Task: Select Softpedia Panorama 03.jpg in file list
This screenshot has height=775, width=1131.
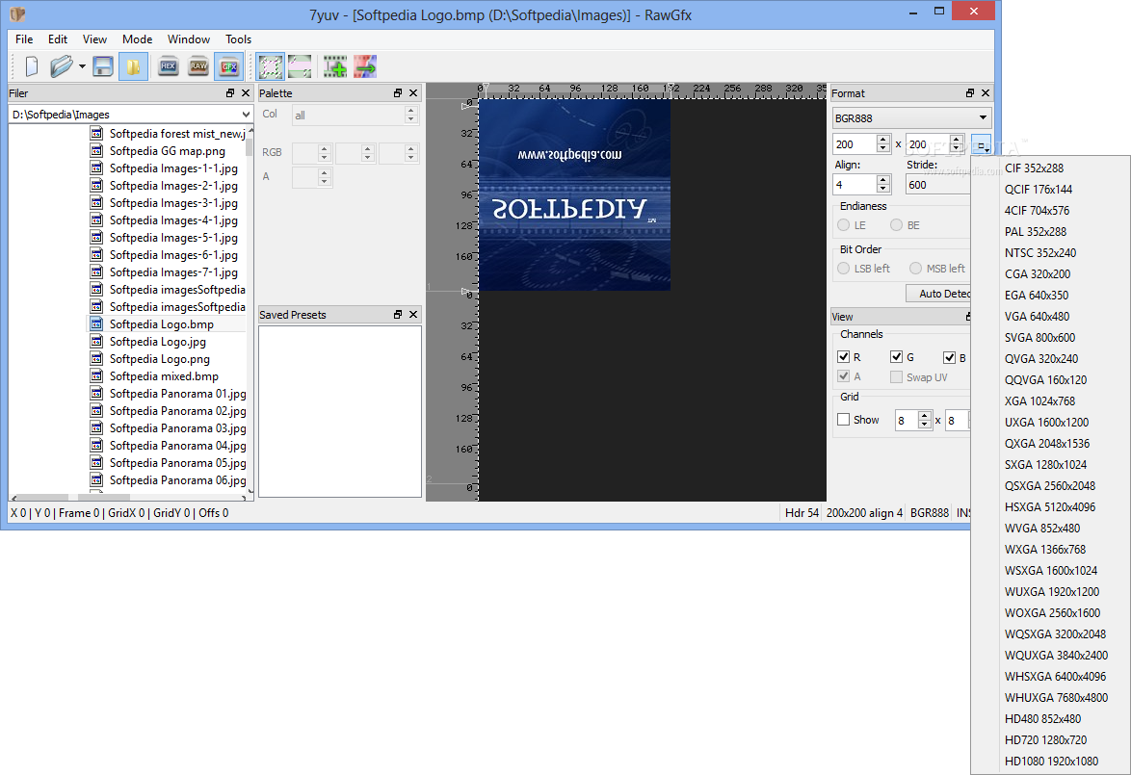Action: (177, 427)
